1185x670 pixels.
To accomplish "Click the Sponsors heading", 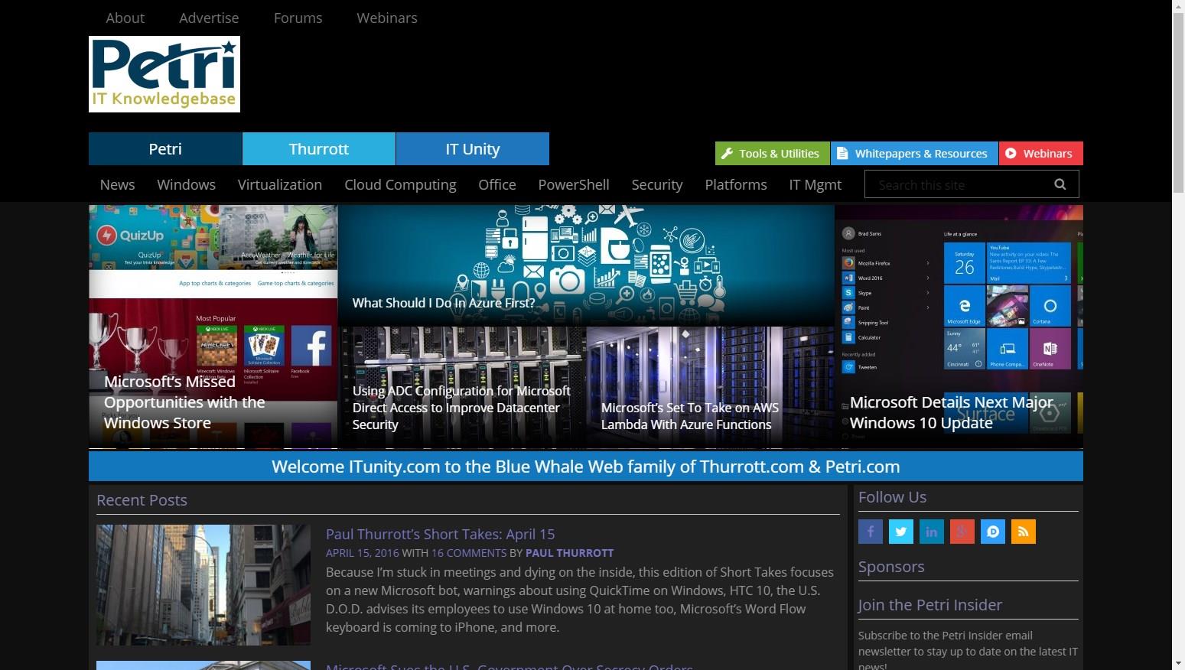I will [x=891, y=567].
